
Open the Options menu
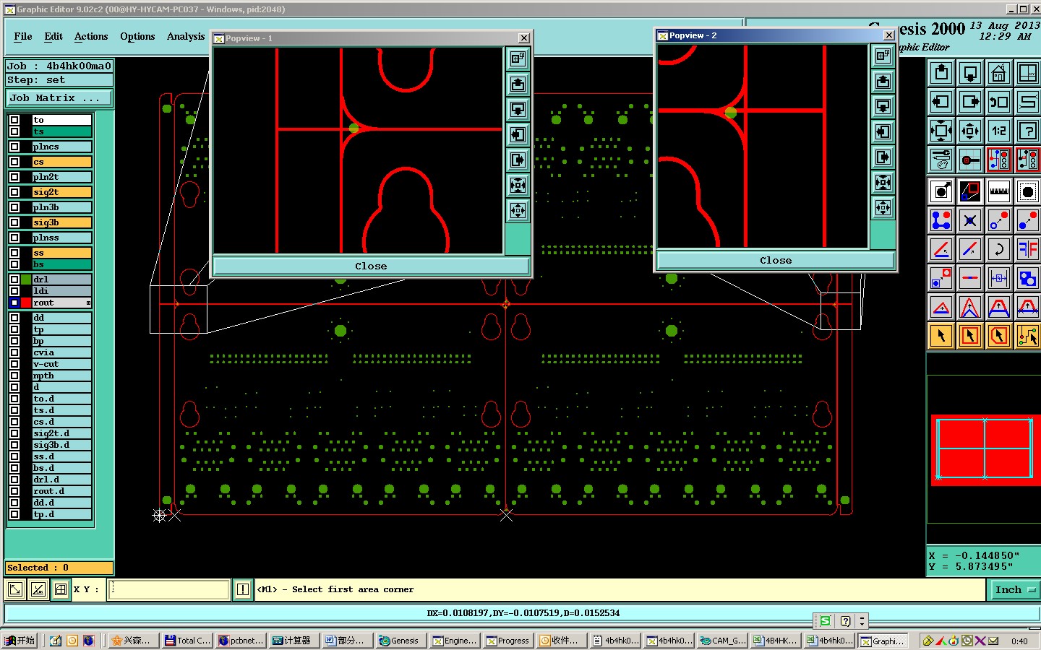coord(137,36)
